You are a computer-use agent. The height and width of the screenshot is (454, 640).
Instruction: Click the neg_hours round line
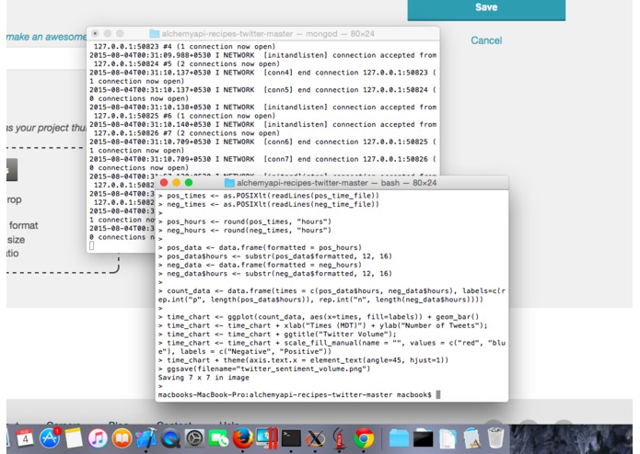coord(245,230)
